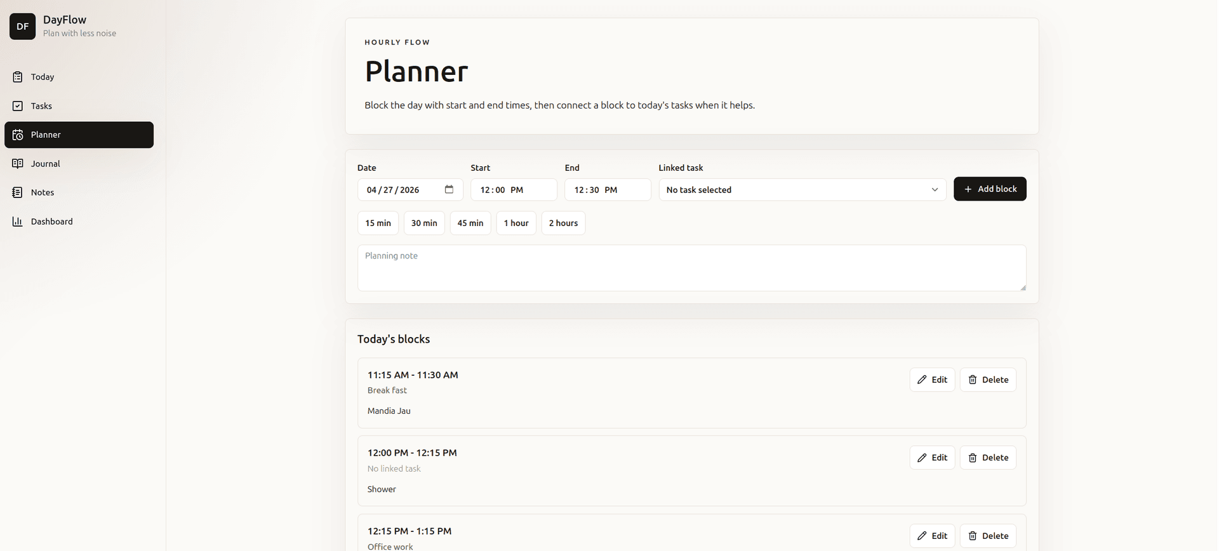This screenshot has width=1219, height=551.
Task: Click the Break fast linked task label
Action: [x=387, y=390]
